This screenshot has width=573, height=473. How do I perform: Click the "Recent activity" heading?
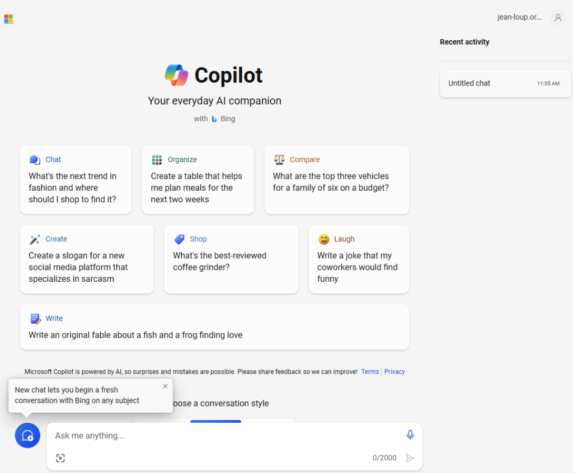(x=464, y=42)
